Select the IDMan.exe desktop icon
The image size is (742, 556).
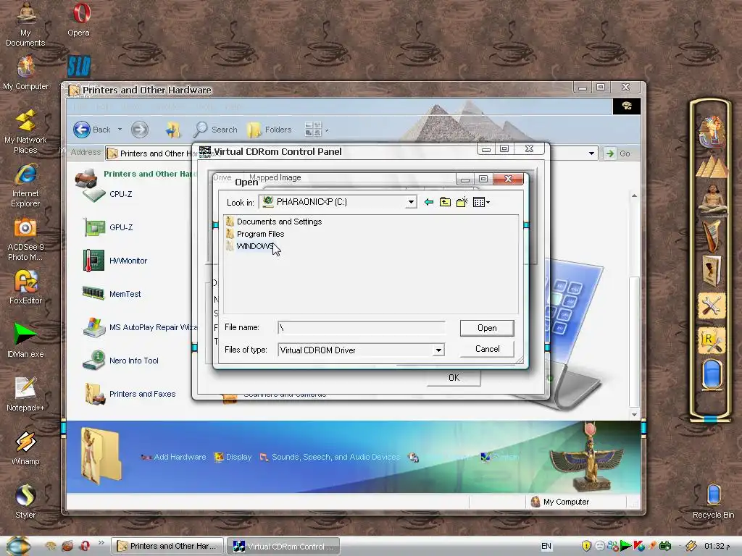pyautogui.click(x=25, y=340)
